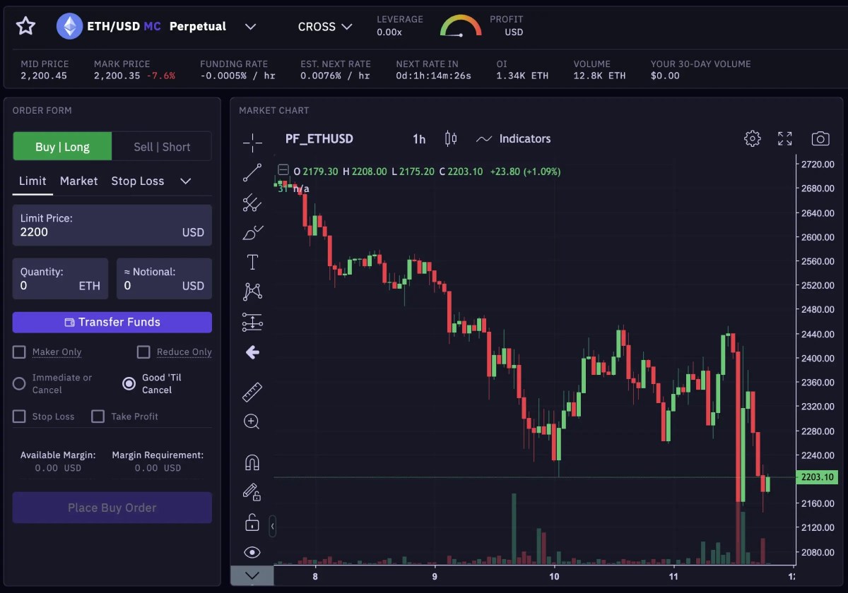848x593 pixels.
Task: Select the Immediate or Cancel radio button
Action: tap(18, 383)
